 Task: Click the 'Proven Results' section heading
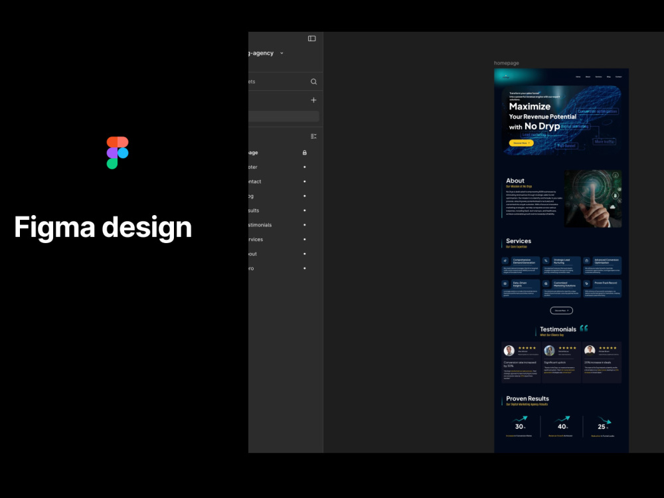527,398
